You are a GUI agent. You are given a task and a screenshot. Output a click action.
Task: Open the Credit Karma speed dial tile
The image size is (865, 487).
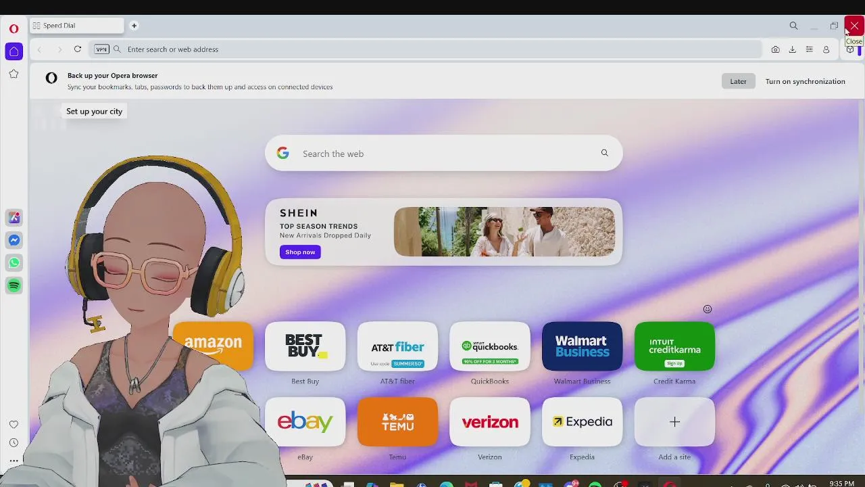674,346
